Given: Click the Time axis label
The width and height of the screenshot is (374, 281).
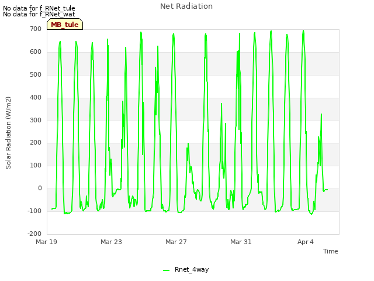Looking at the screenshot, I should click(x=330, y=251).
